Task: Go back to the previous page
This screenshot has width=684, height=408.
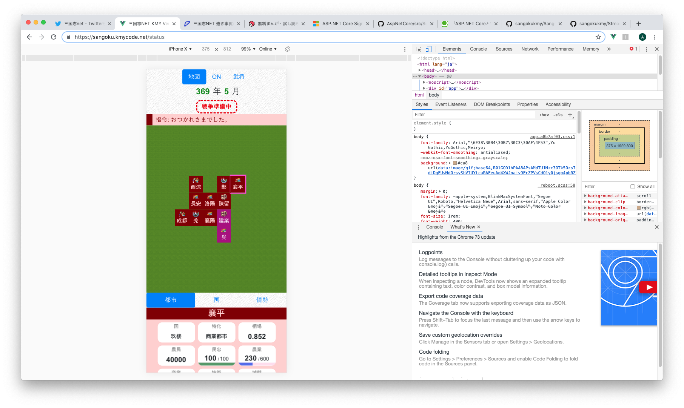Action: [29, 37]
